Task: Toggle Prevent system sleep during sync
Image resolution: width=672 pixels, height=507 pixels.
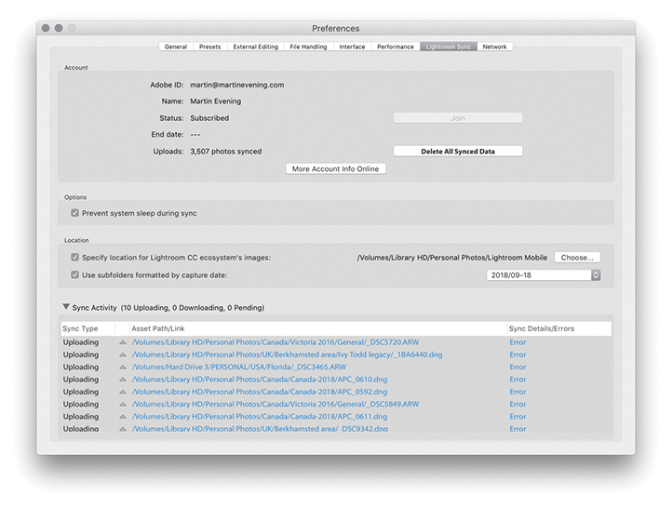Action: (75, 213)
